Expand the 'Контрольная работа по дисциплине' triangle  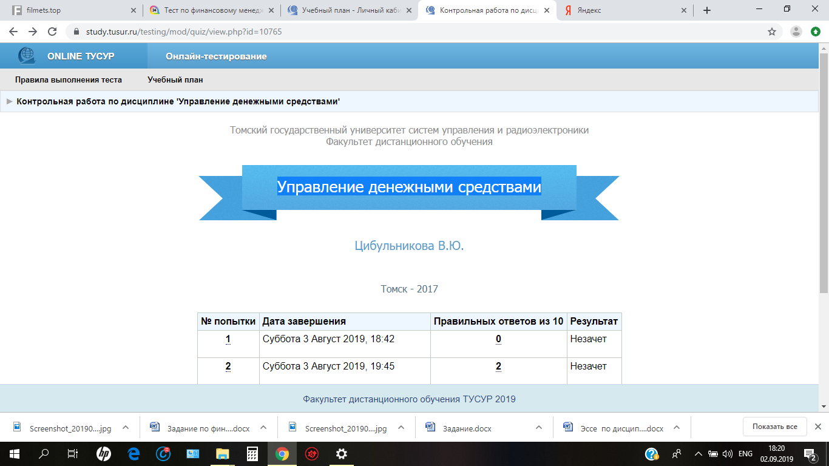[x=9, y=101]
